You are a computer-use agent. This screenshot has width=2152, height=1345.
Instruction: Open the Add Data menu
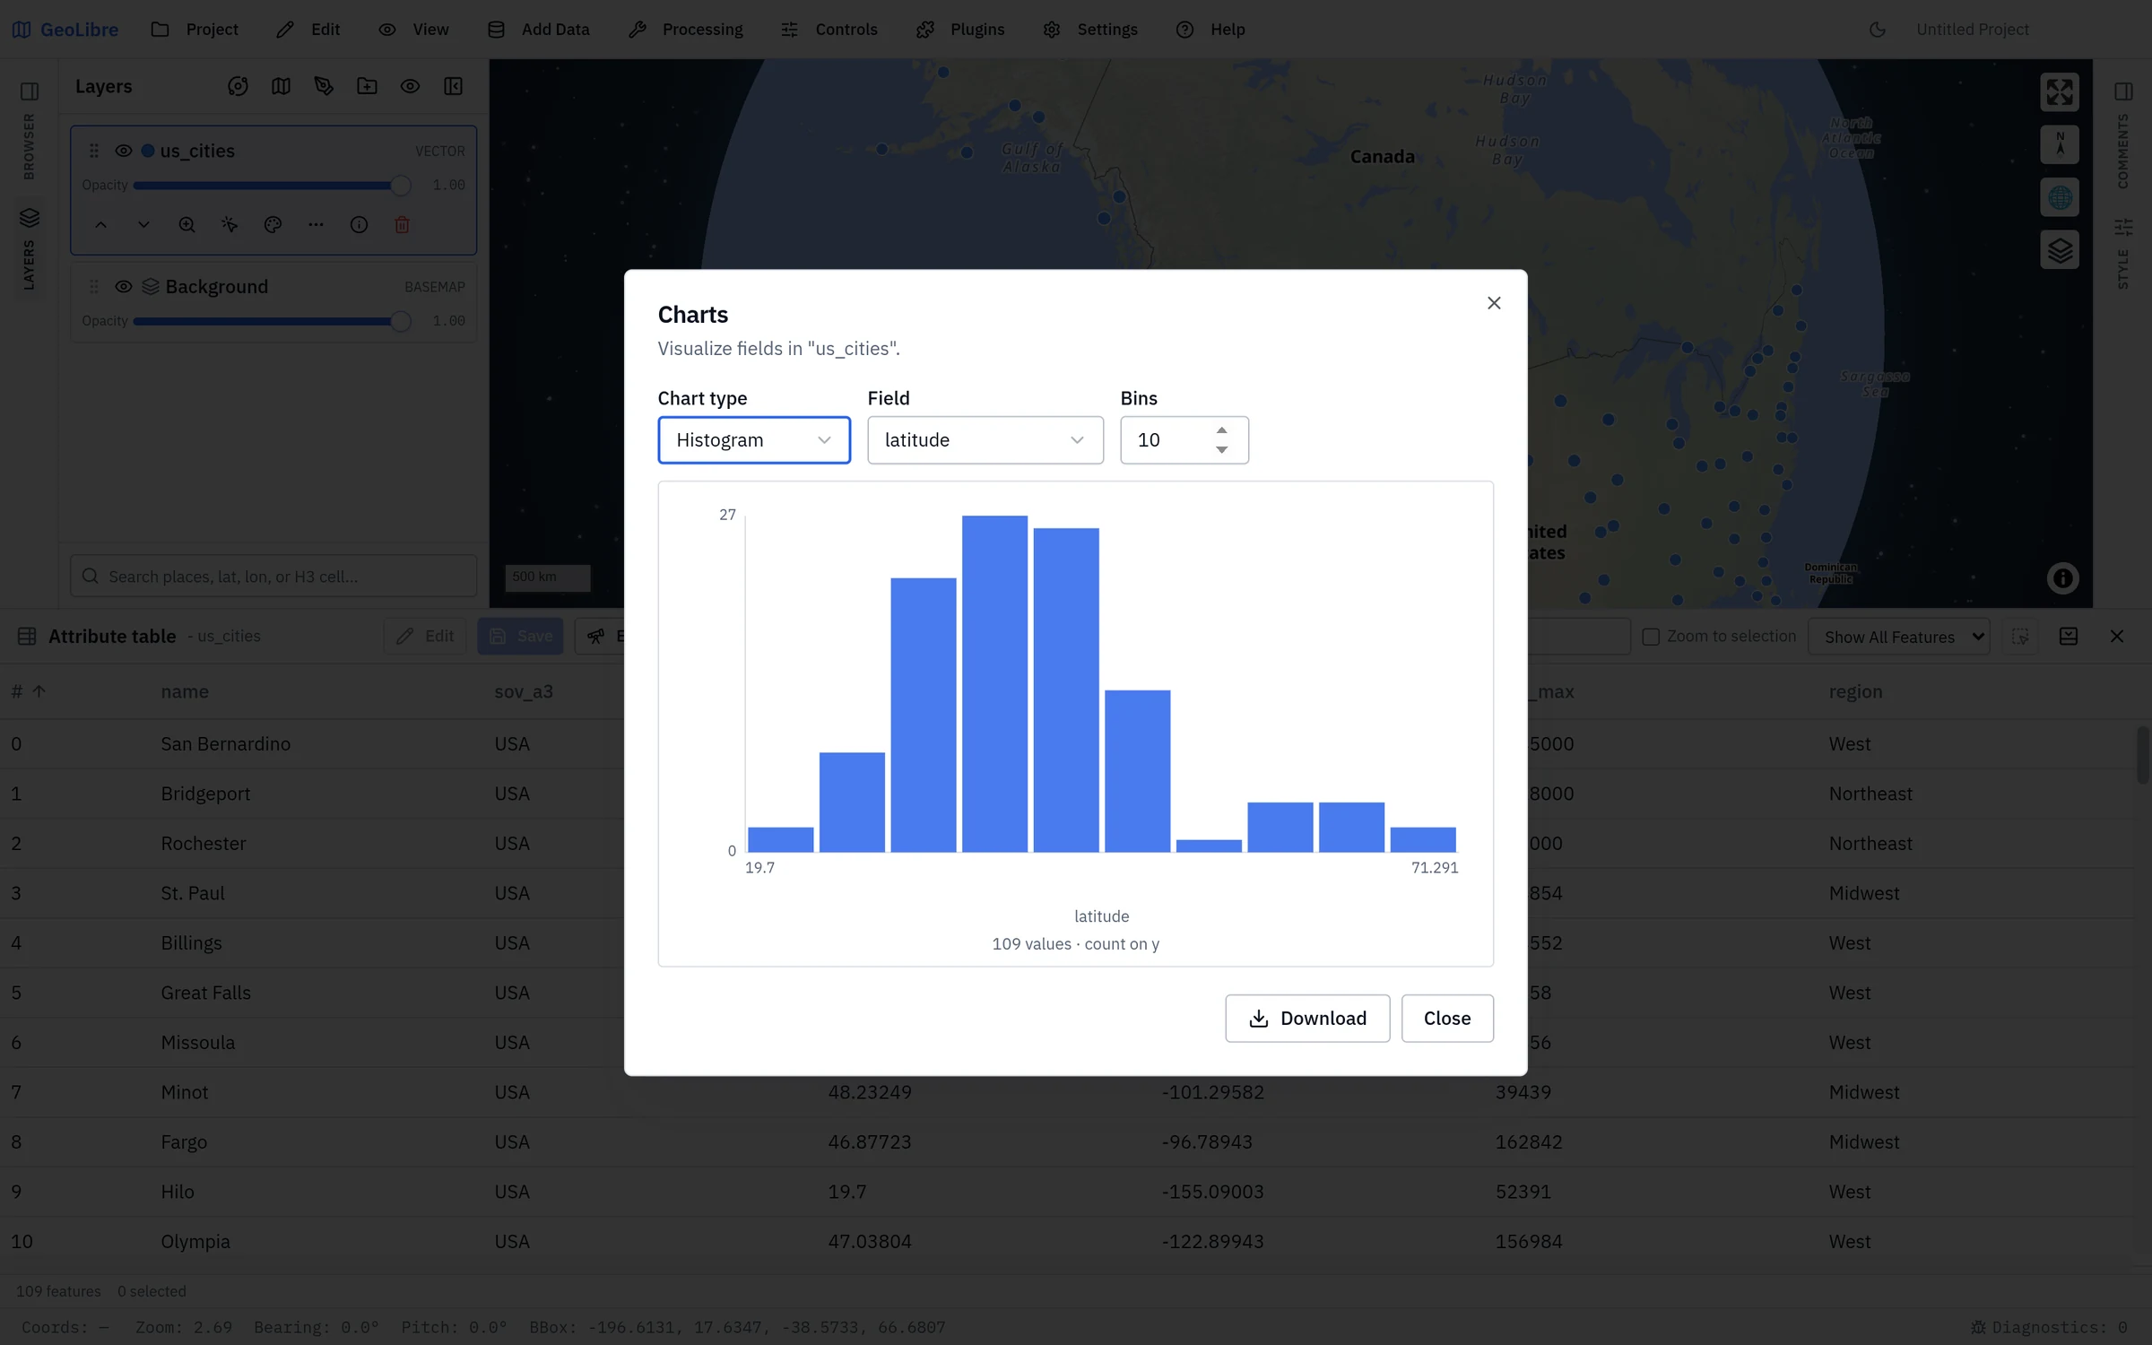tap(538, 30)
